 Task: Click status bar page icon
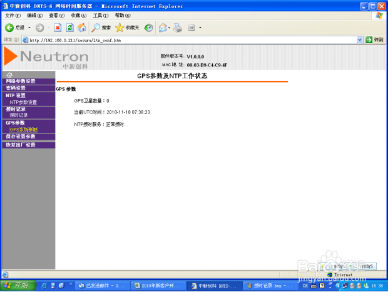point(5,274)
